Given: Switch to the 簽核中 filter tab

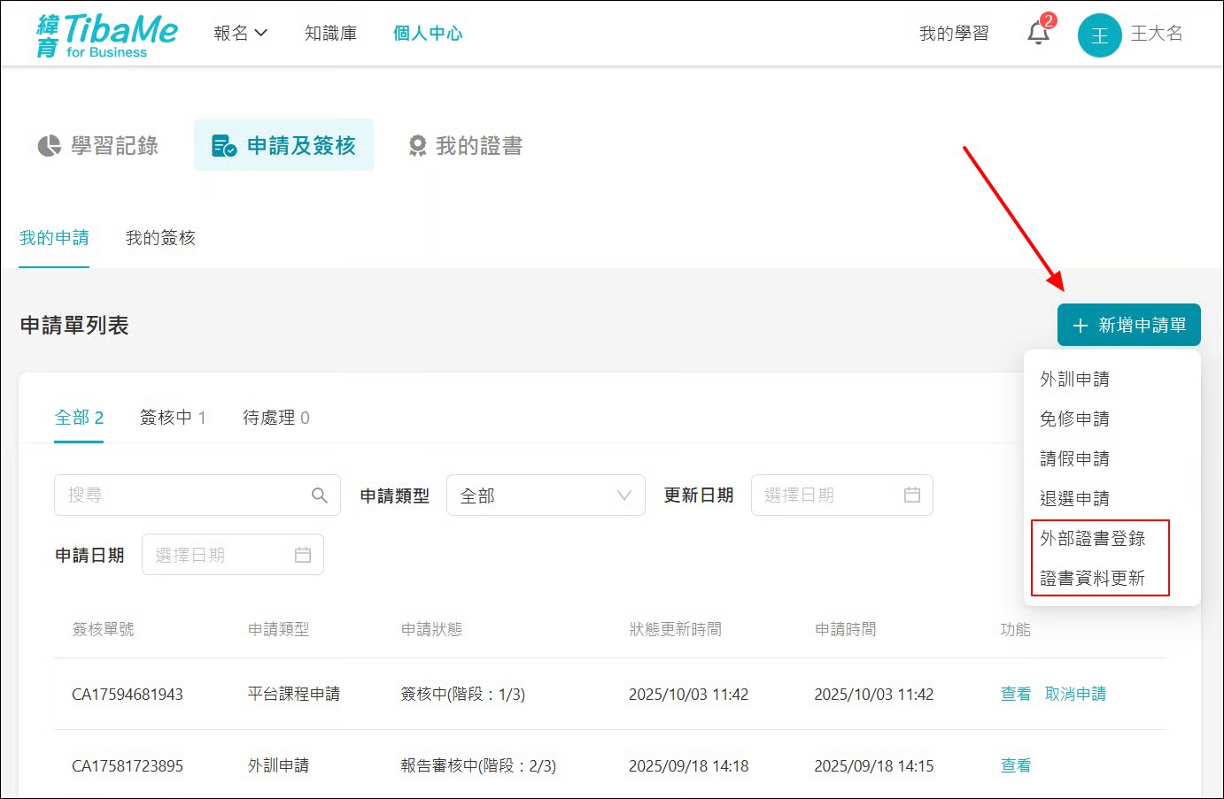Looking at the screenshot, I should tap(173, 418).
